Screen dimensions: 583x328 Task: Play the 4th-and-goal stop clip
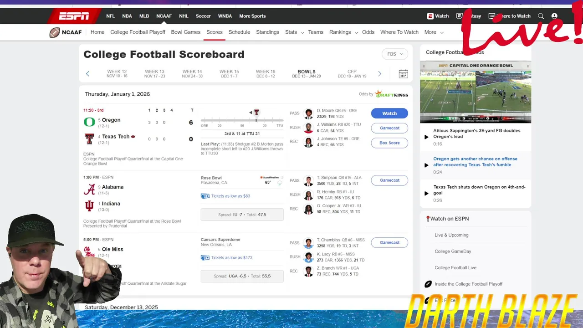pos(426,193)
